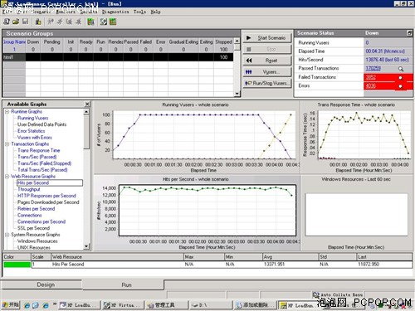Viewport: 415px width, 311px height.
Task: Select User Defined Data Points graph
Action: pyautogui.click(x=41, y=124)
